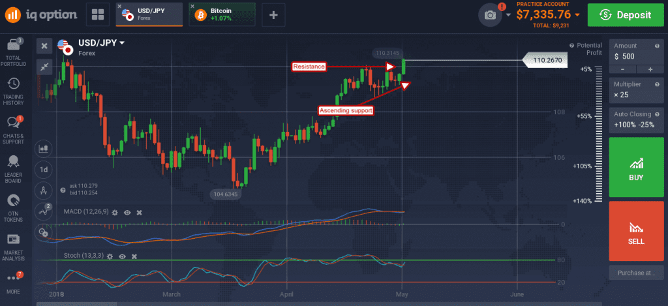Open OTN Tokens section
Image resolution: width=668 pixels, height=306 pixels.
point(13,208)
